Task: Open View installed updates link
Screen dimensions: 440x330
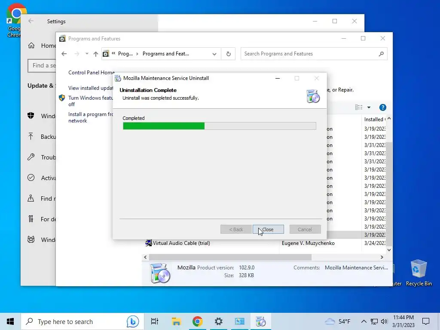Action: point(91,88)
